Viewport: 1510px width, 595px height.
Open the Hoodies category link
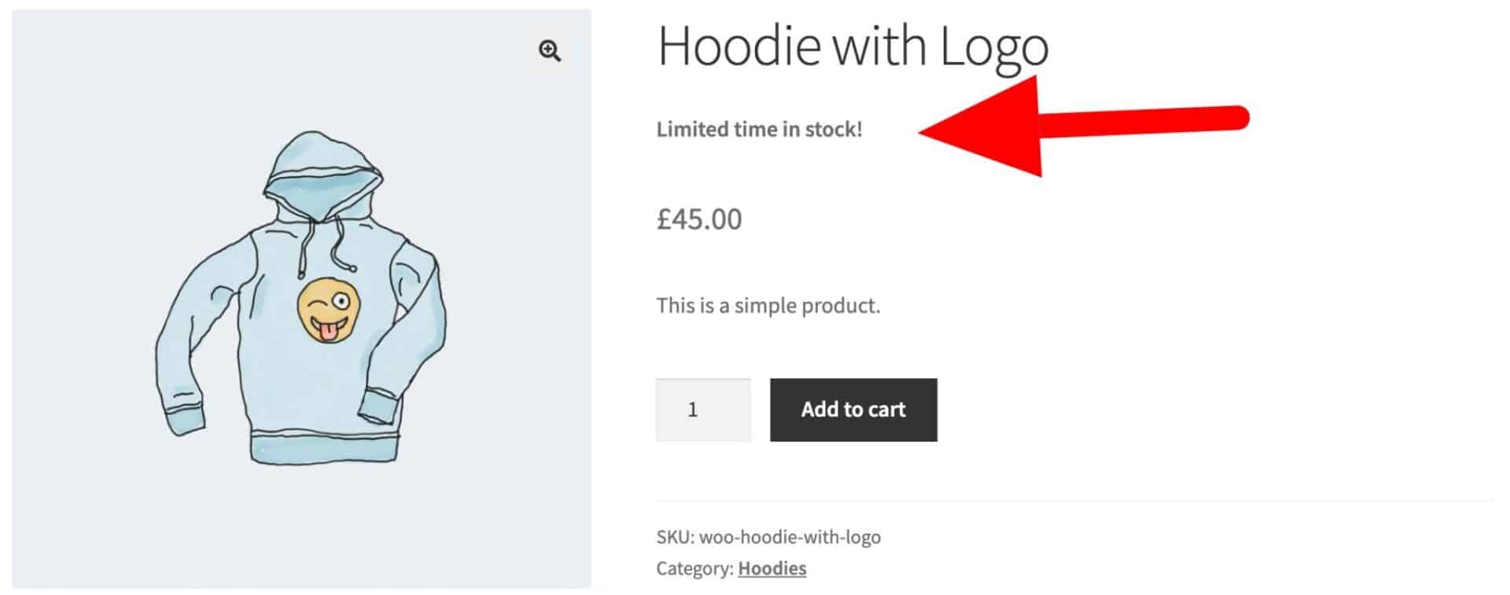pyautogui.click(x=772, y=568)
